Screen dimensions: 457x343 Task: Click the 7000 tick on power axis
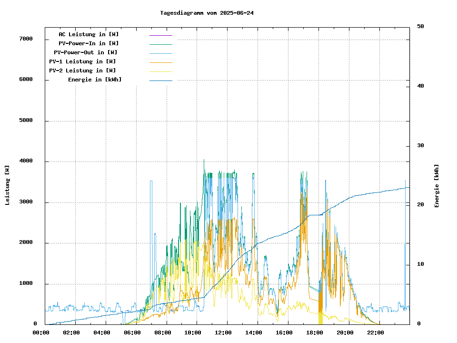point(26,39)
